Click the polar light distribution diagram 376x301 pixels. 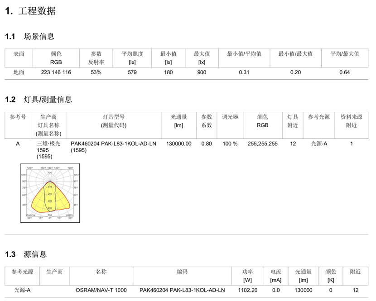[49, 192]
